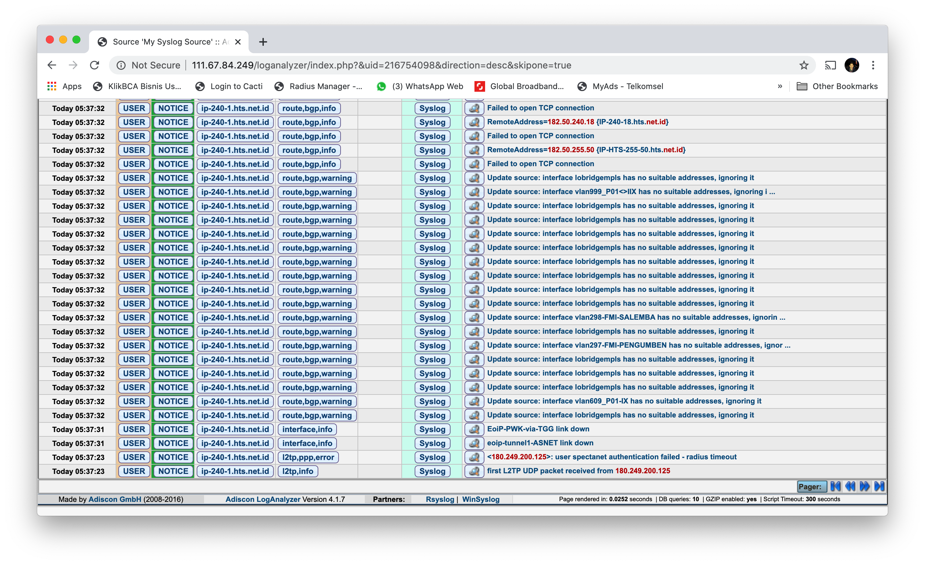925x565 pixels.
Task: Click host ip-240-1.hts.net.id in l2tp,ppp,error row
Action: pyautogui.click(x=235, y=457)
